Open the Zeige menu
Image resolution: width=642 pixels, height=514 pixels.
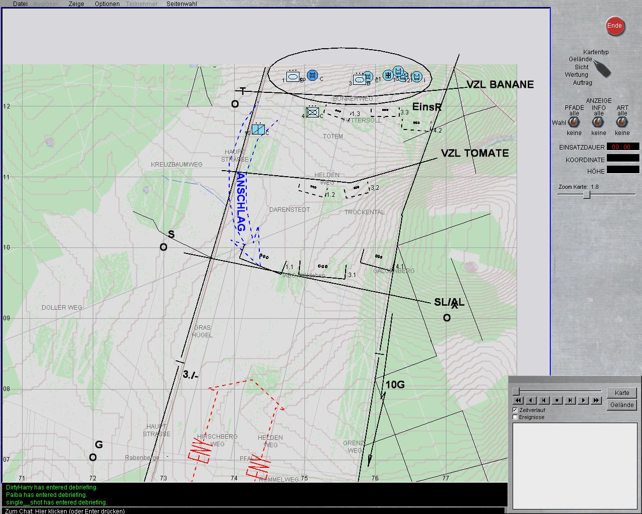(x=76, y=4)
